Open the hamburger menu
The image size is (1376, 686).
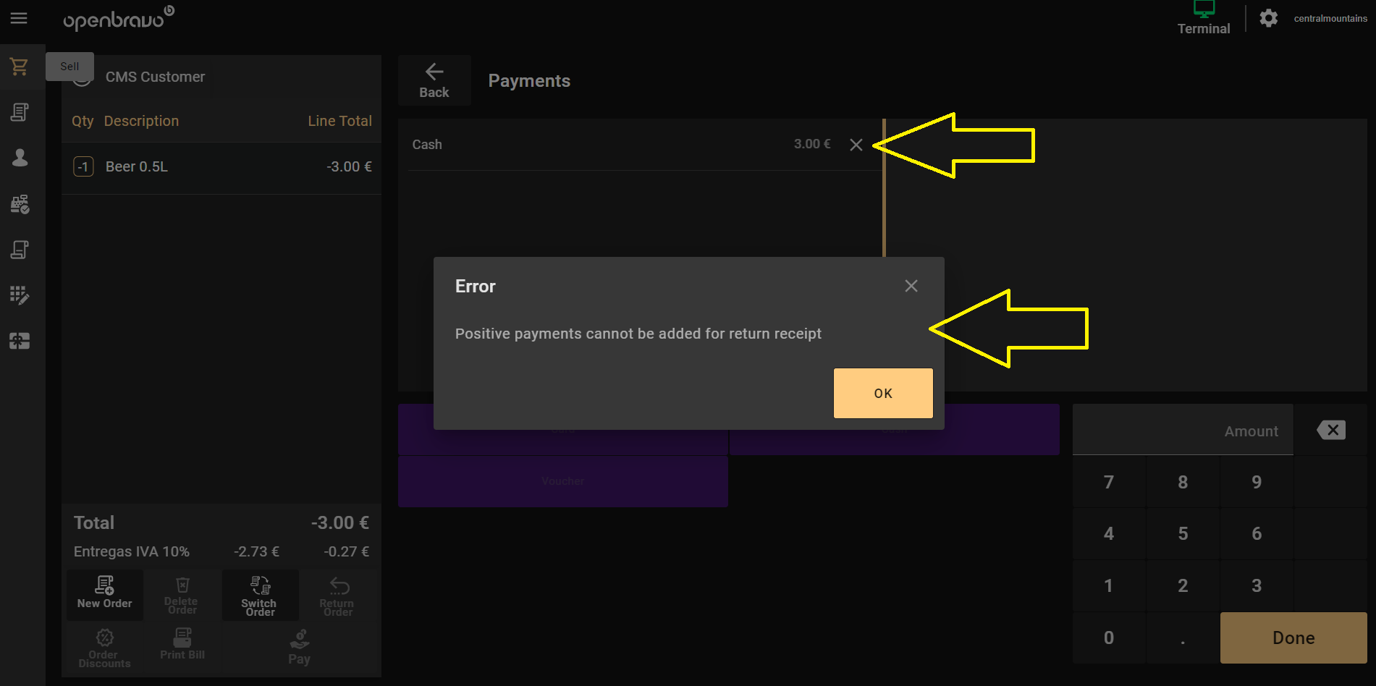pos(19,18)
